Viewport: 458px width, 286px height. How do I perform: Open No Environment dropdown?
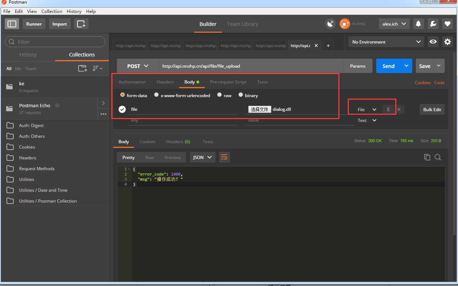click(386, 42)
